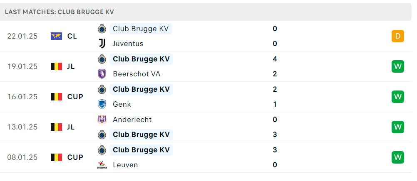Click the Champions League world flag icon
The width and height of the screenshot is (417, 181).
coord(56,36)
